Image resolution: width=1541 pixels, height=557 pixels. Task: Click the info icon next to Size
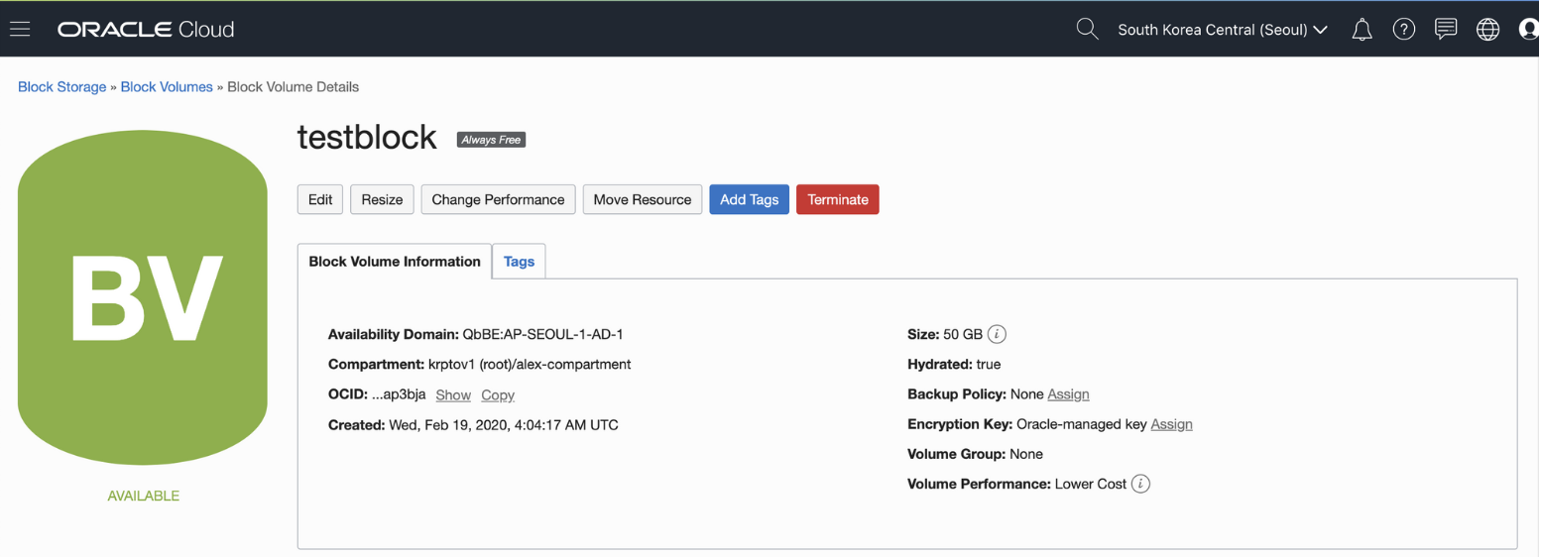pos(997,334)
